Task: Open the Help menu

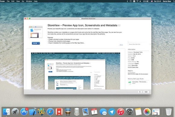Action: coord(36,1)
